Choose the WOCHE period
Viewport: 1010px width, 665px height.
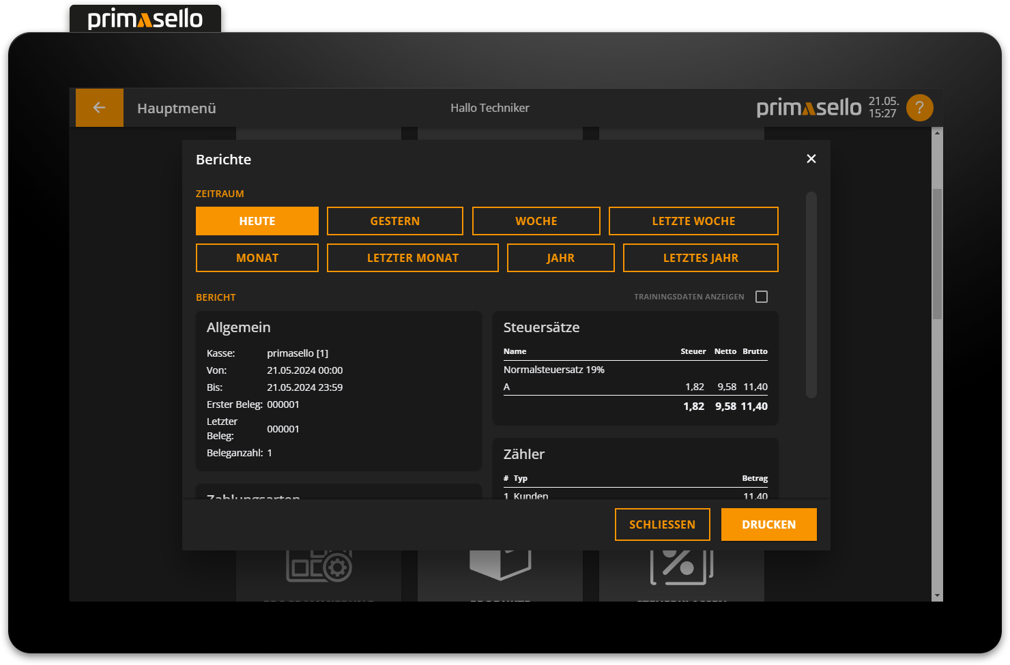pos(536,221)
